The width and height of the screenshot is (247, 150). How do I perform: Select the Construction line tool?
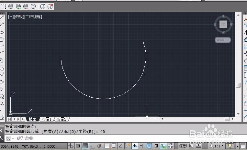click(2, 25)
